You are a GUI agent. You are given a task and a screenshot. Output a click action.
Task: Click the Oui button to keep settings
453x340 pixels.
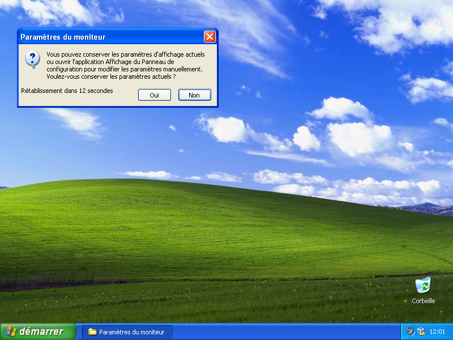pos(154,95)
